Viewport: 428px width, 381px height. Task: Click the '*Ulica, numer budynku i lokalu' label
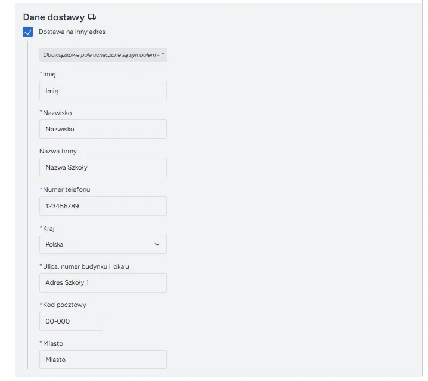point(84,266)
